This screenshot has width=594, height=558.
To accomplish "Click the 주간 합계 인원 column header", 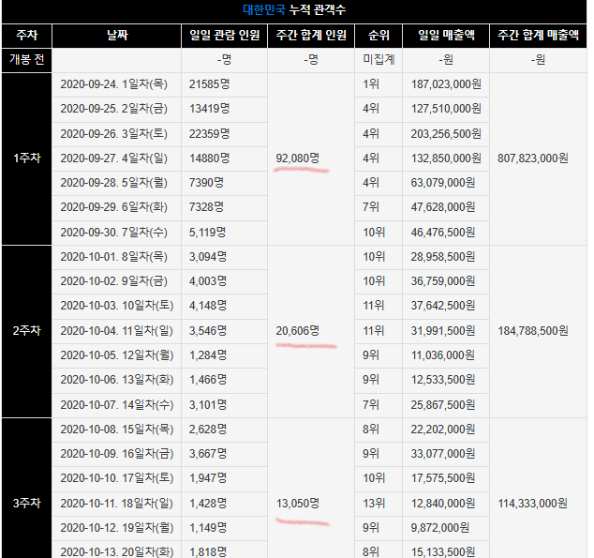I will 311,36.
